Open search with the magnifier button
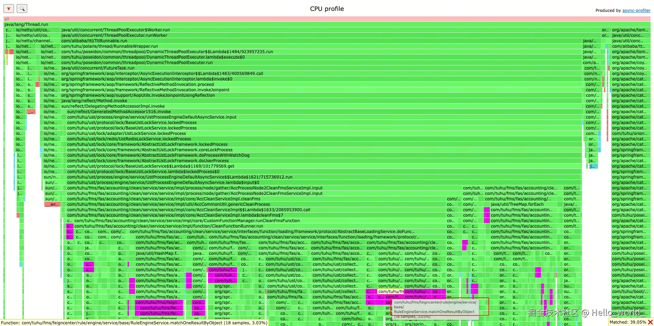Image resolution: width=654 pixels, height=326 pixels. [x=22, y=9]
